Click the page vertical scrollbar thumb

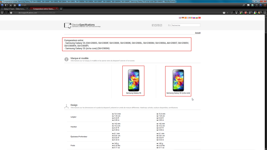[266, 25]
